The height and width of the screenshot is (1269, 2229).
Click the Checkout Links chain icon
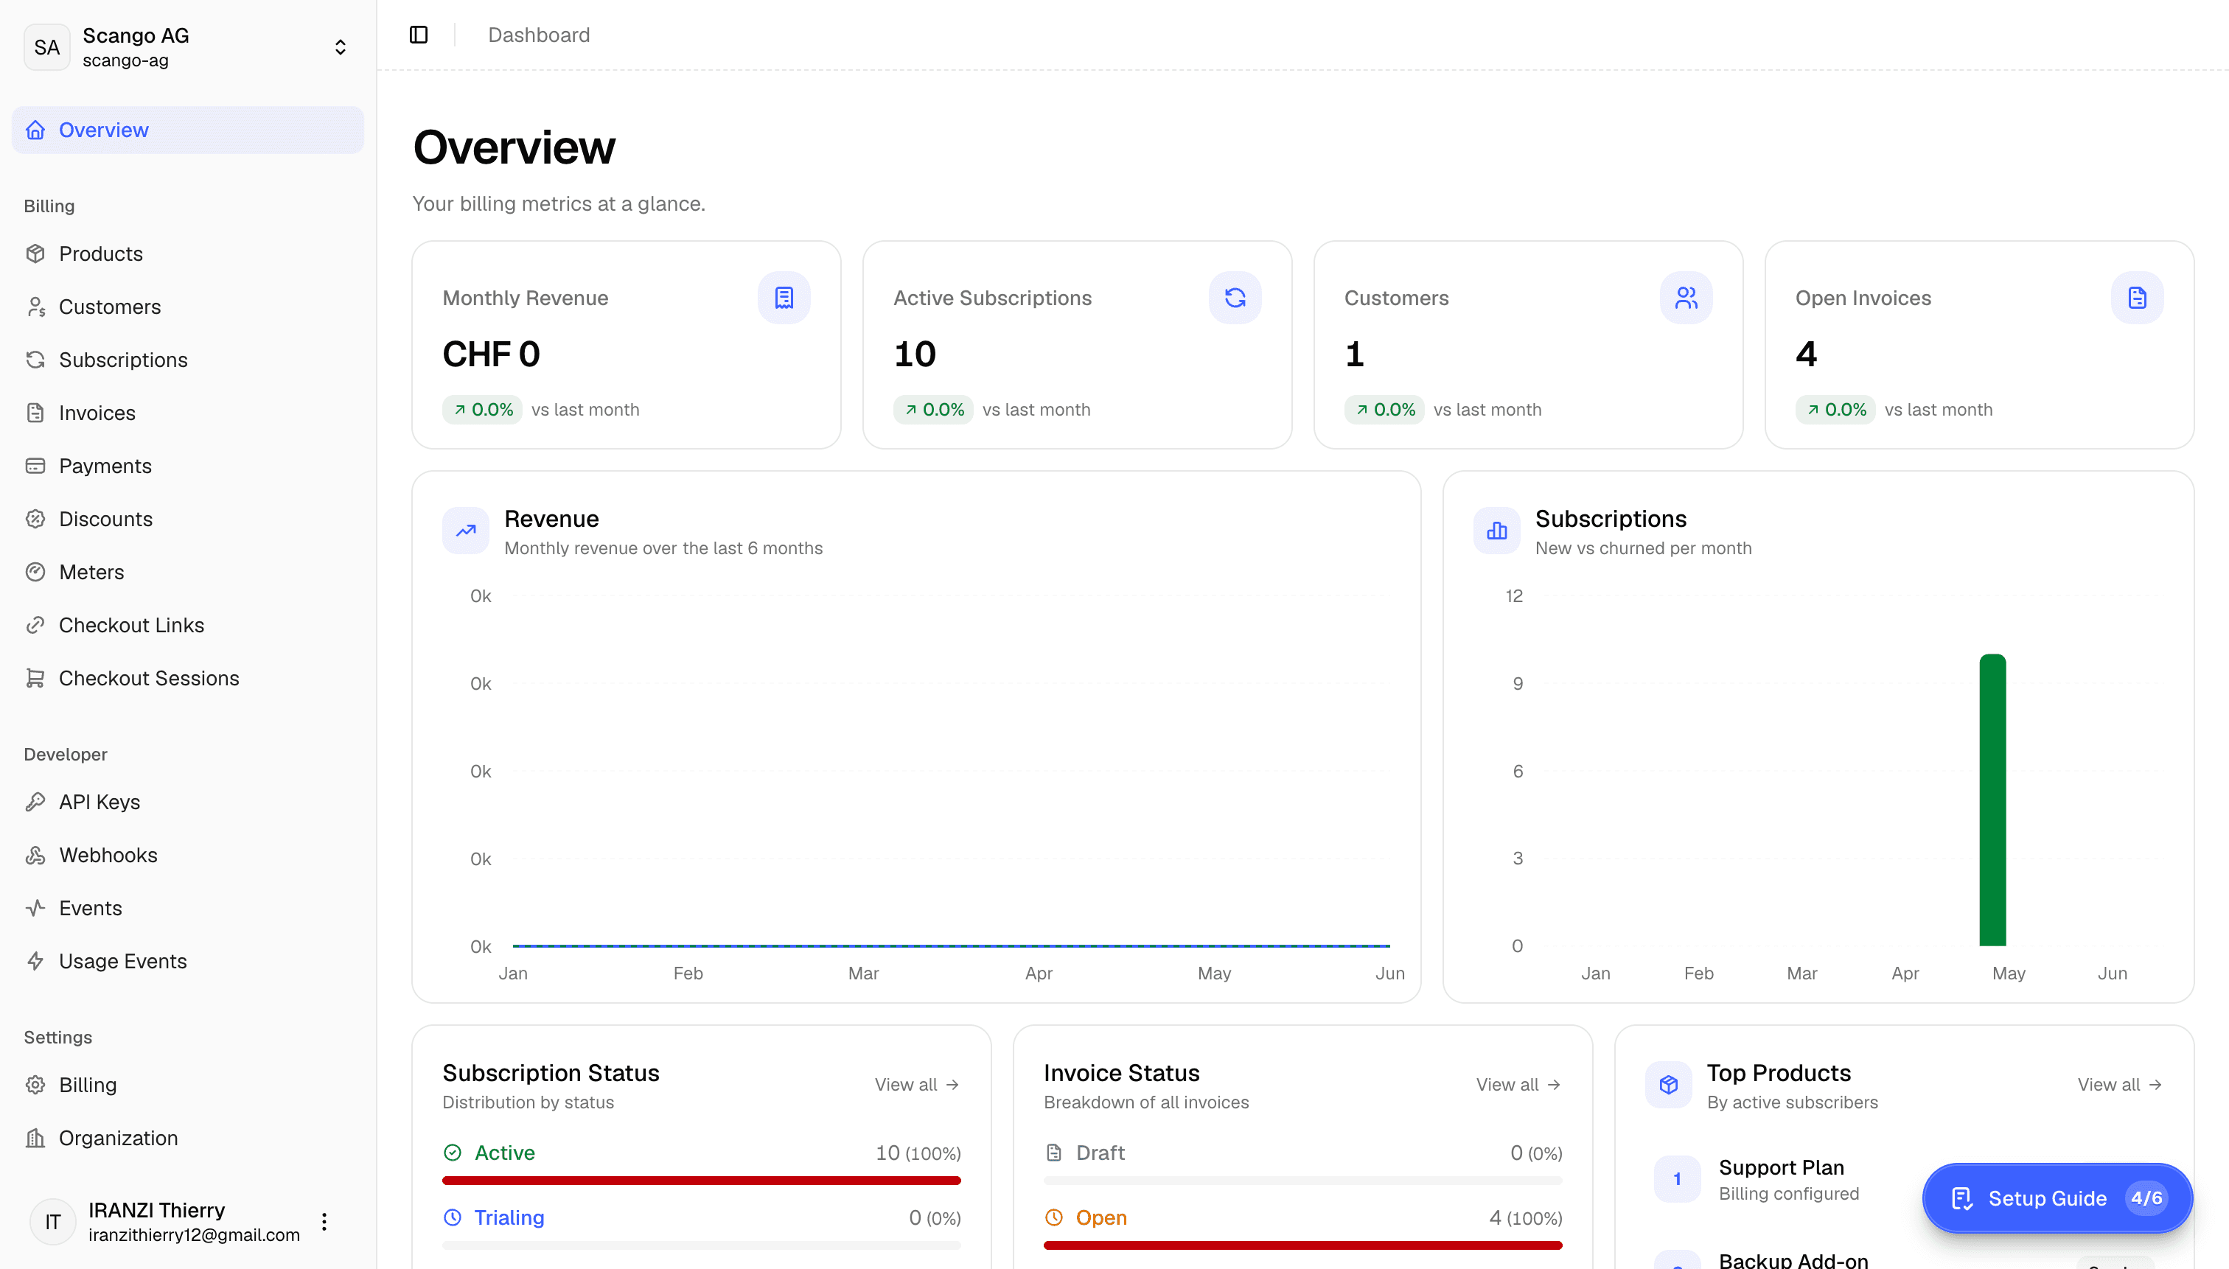coord(35,626)
